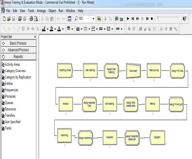Open the Category Overview report
192x159 pixels.
tap(15, 71)
